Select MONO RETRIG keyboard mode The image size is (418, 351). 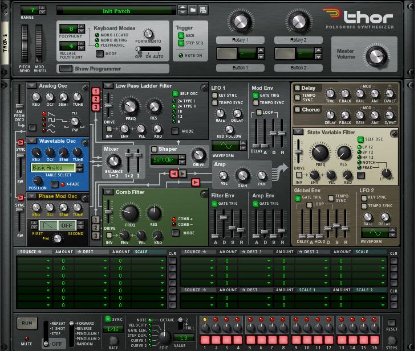pos(97,40)
